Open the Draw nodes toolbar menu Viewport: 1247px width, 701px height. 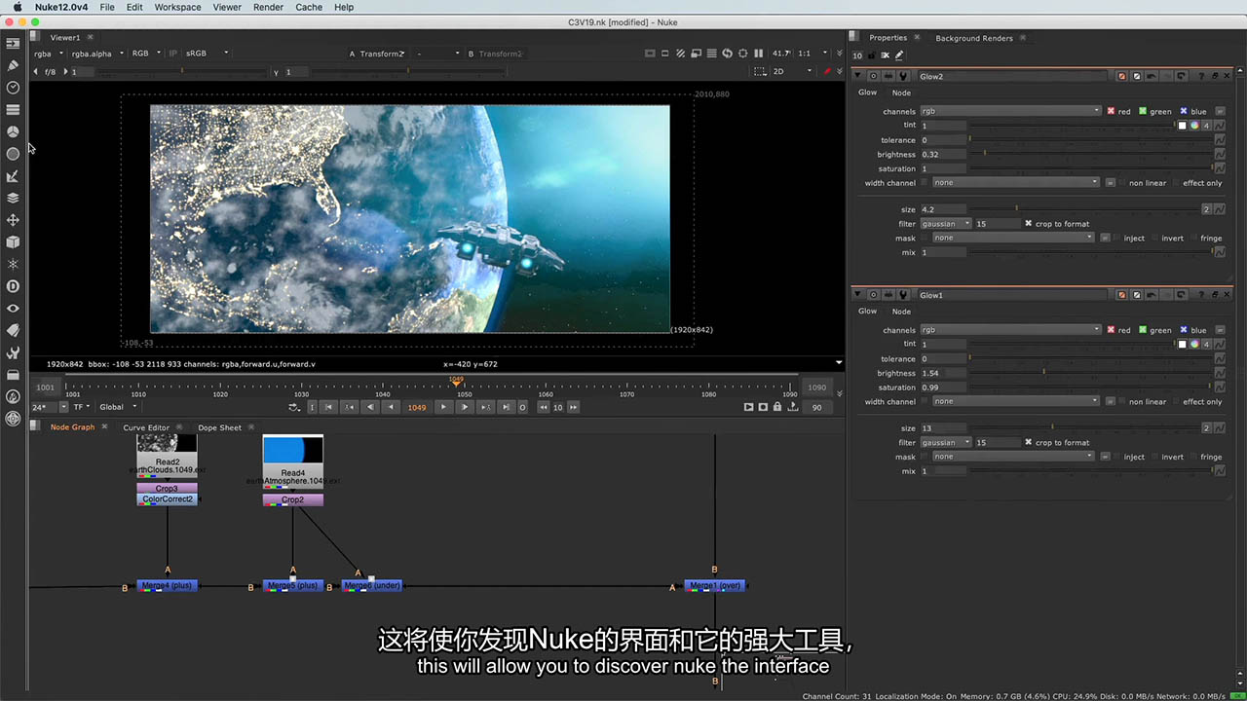[x=13, y=65]
